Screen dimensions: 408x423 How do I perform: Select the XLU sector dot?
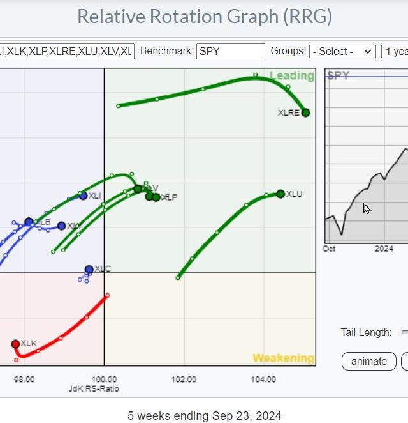tap(280, 194)
